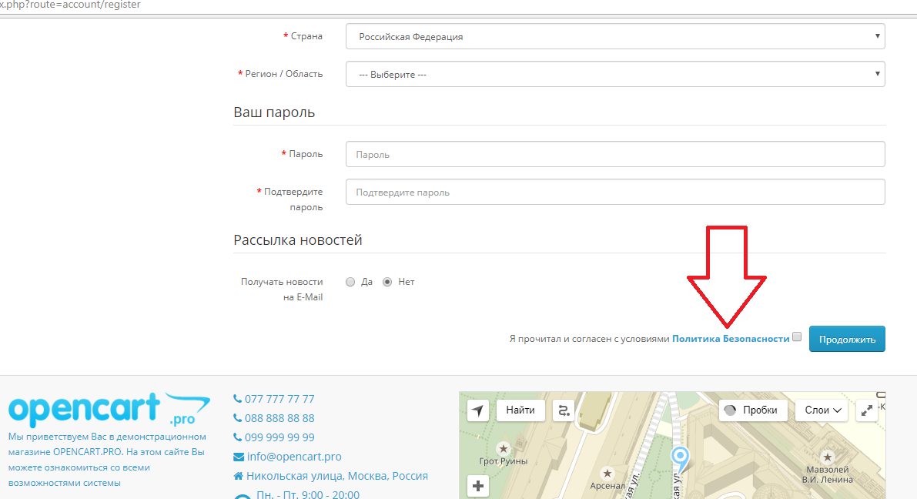Open the Страна country dropdown
This screenshot has width=917, height=499.
(x=615, y=36)
